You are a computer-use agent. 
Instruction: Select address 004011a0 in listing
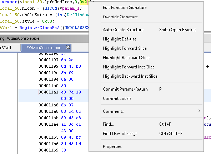click(x=49, y=86)
